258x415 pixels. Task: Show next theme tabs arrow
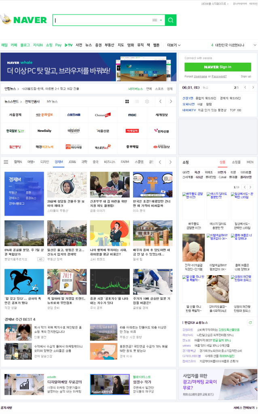tap(171, 162)
